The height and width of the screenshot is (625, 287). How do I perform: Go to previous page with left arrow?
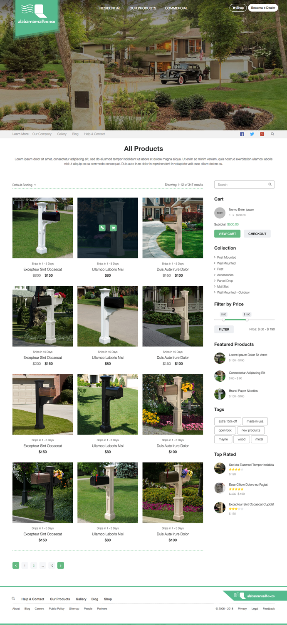[16, 565]
